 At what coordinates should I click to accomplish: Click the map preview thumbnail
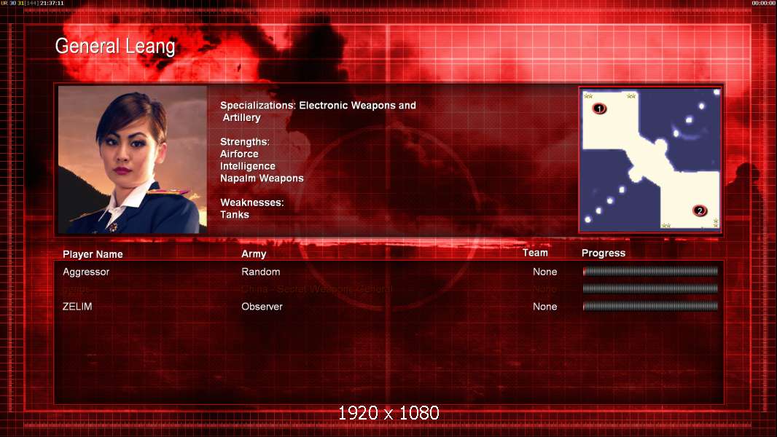pos(649,159)
